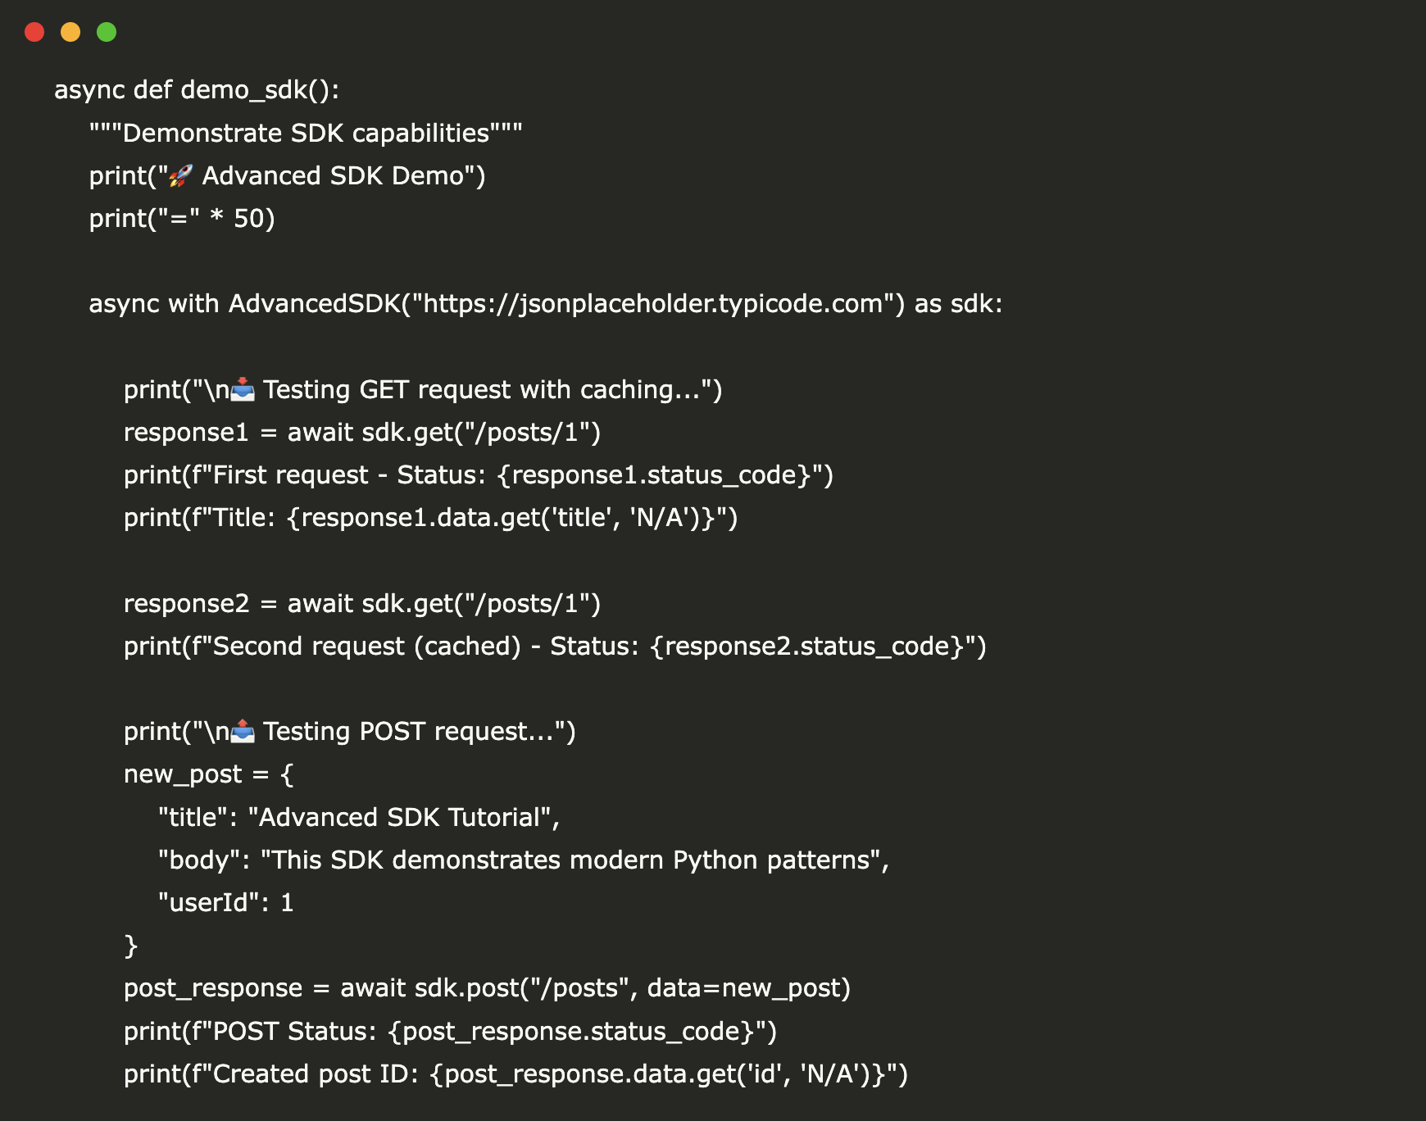This screenshot has width=1426, height=1121.
Task: Click the number 50 in print line
Action: pyautogui.click(x=249, y=219)
